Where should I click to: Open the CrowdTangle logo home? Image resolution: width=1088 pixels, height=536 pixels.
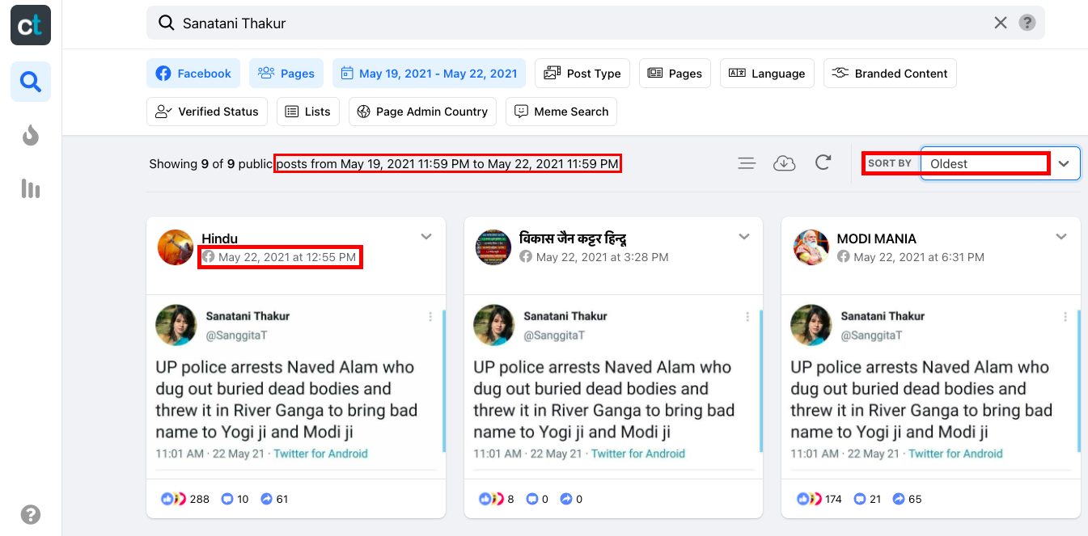tap(31, 25)
